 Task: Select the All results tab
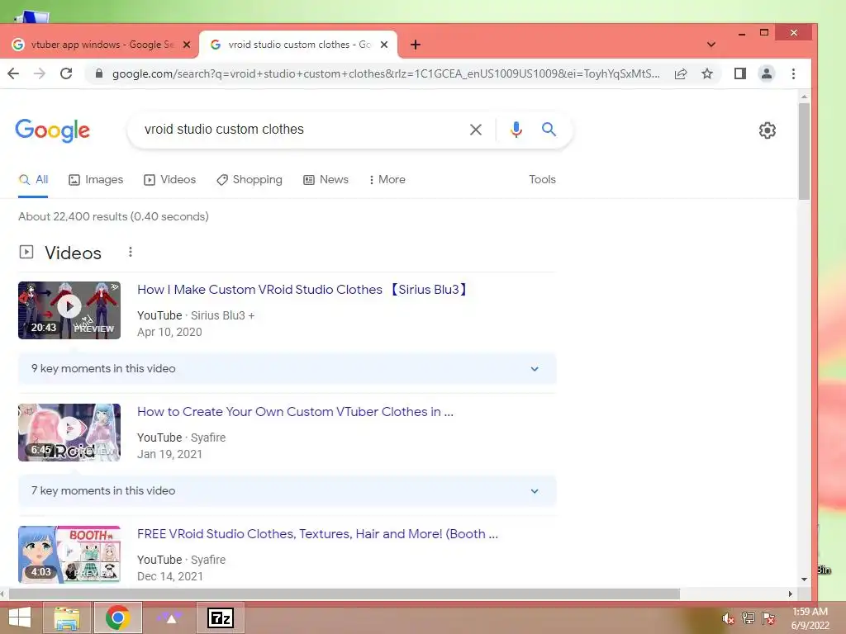pyautogui.click(x=33, y=179)
